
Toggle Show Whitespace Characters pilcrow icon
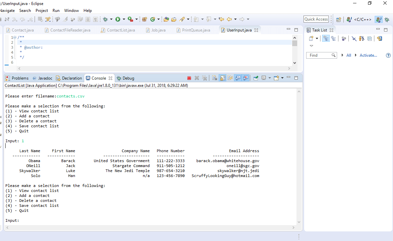point(96,19)
